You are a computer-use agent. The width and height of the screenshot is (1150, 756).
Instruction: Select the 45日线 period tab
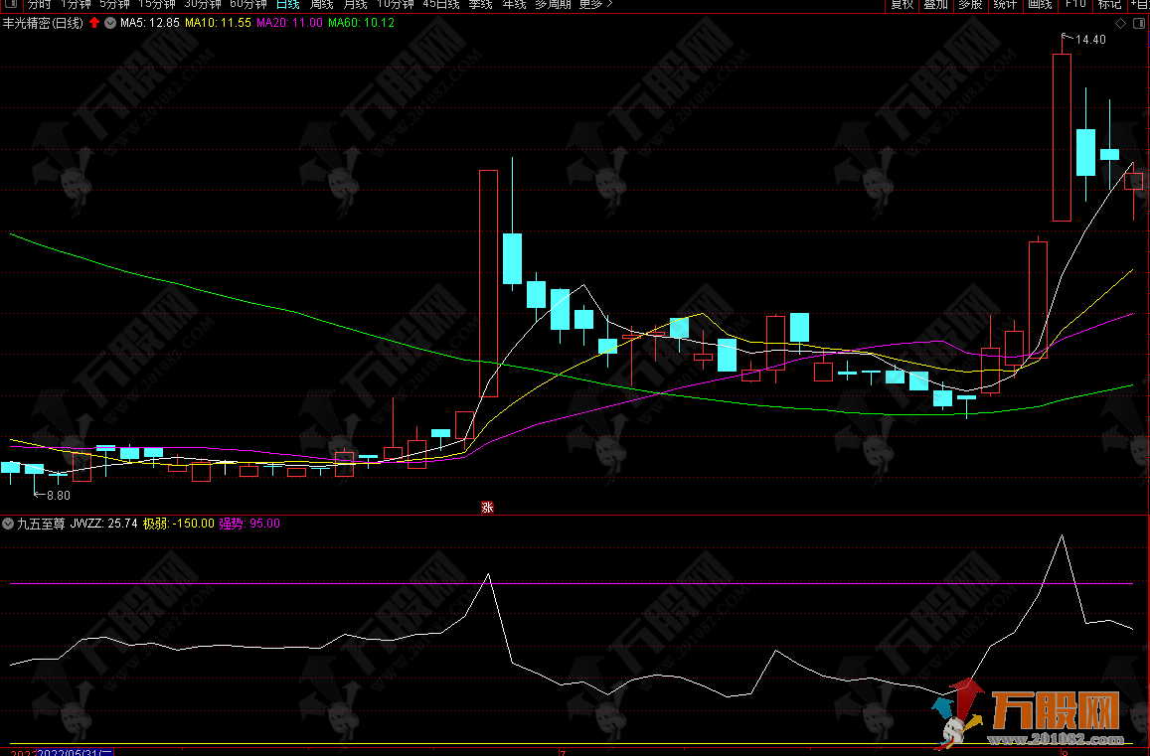tap(441, 4)
